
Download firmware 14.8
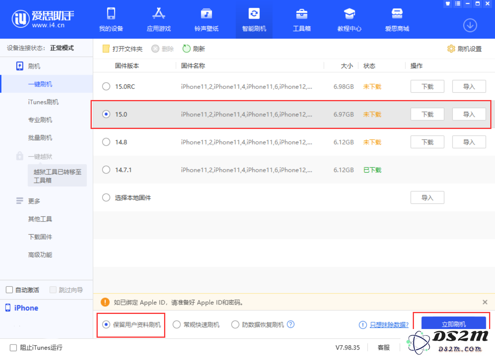point(427,142)
